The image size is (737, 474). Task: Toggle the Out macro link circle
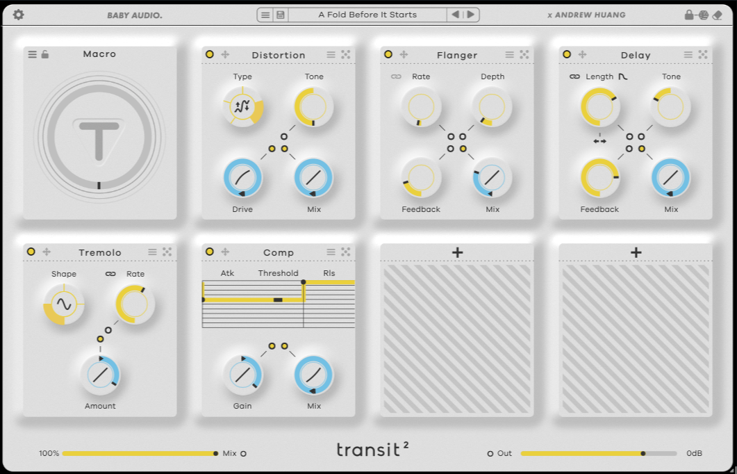490,454
